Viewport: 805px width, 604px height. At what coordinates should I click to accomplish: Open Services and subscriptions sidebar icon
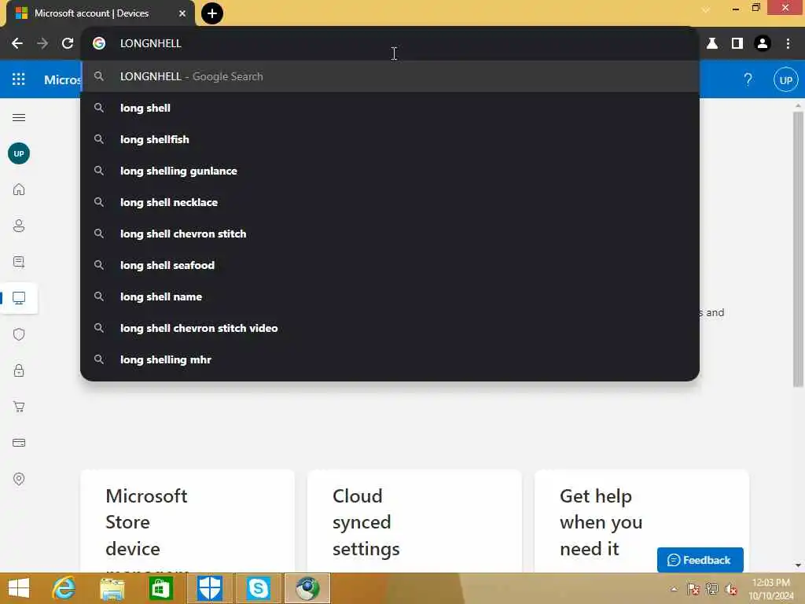tap(19, 262)
